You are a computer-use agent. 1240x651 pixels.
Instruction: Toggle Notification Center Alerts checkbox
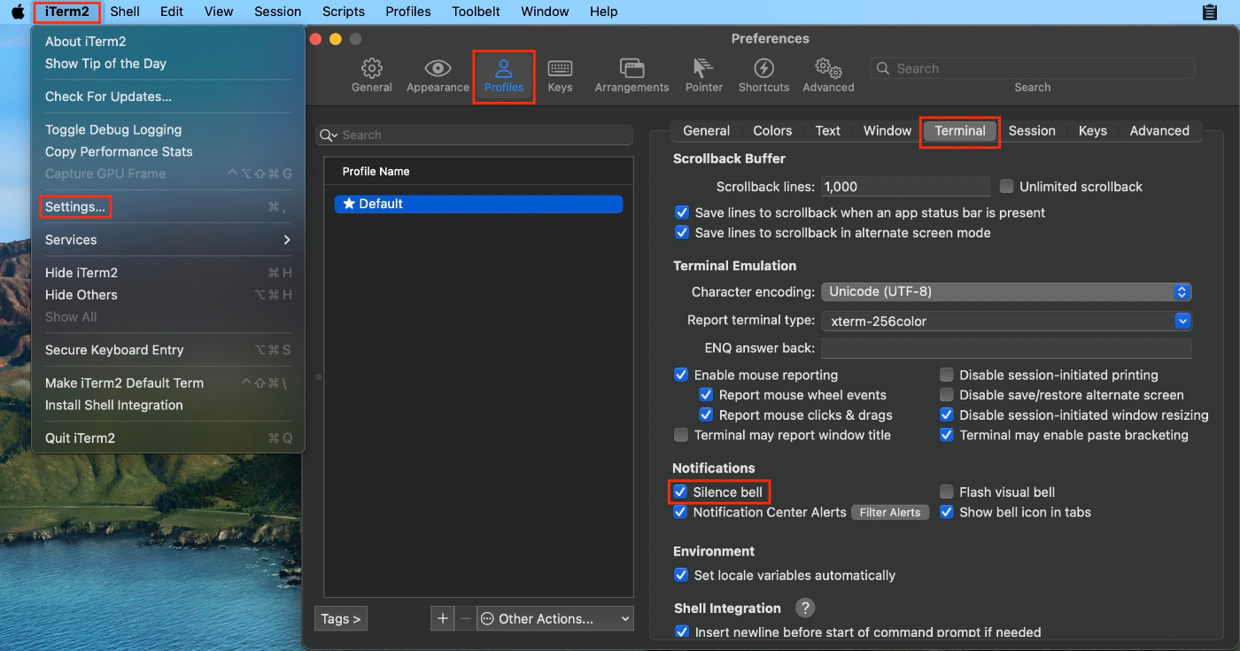680,512
